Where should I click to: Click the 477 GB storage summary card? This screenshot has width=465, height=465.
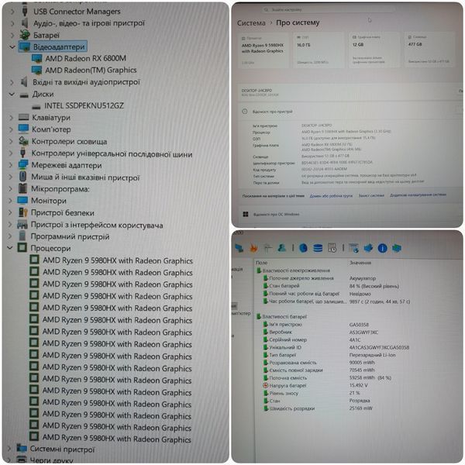pyautogui.click(x=429, y=50)
